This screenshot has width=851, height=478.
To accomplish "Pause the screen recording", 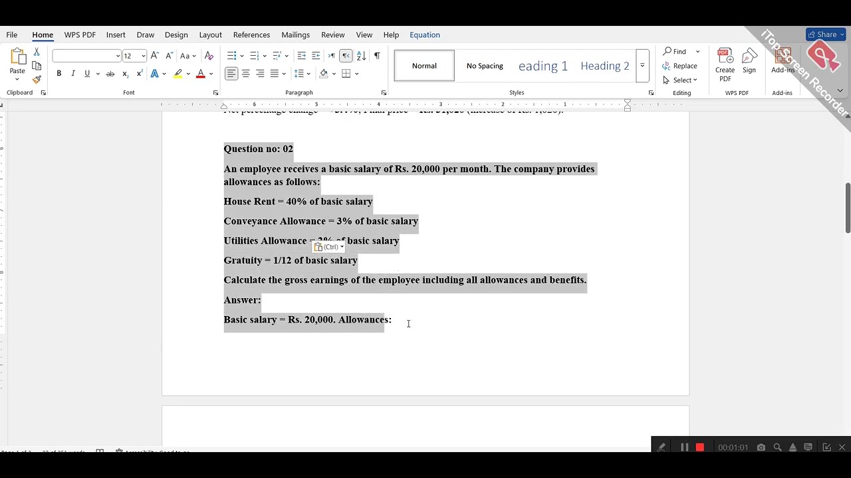I will (684, 447).
